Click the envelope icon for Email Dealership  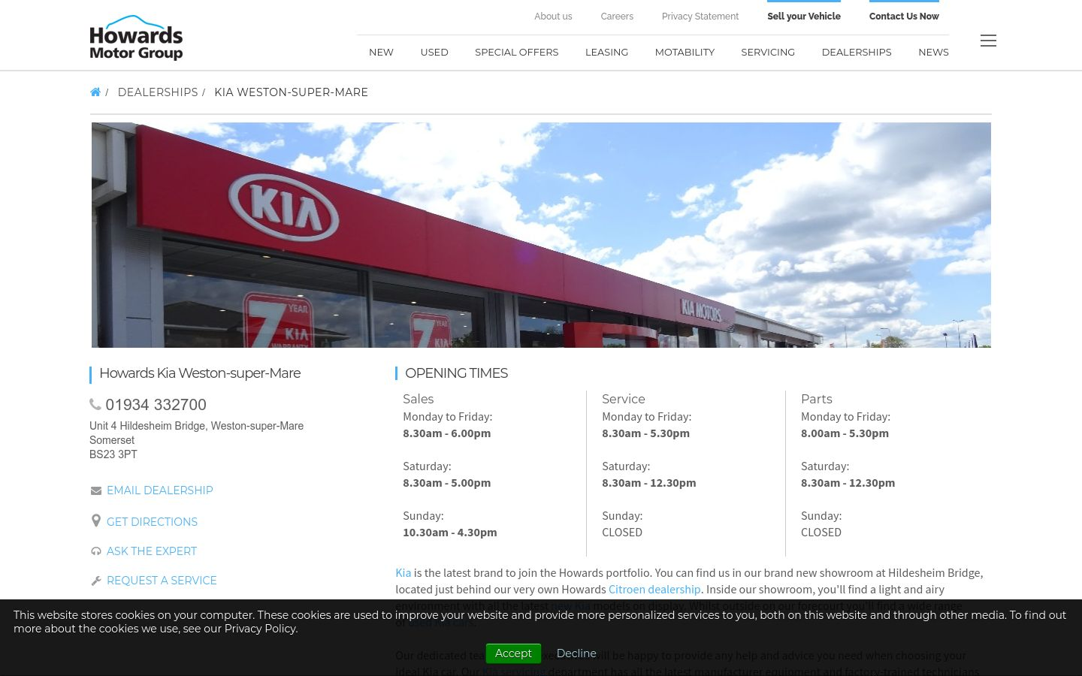(95, 490)
